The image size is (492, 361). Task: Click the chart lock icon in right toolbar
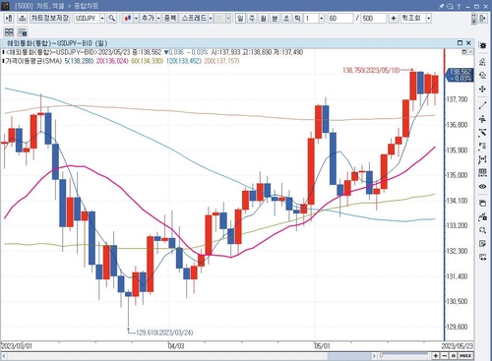[x=482, y=216]
